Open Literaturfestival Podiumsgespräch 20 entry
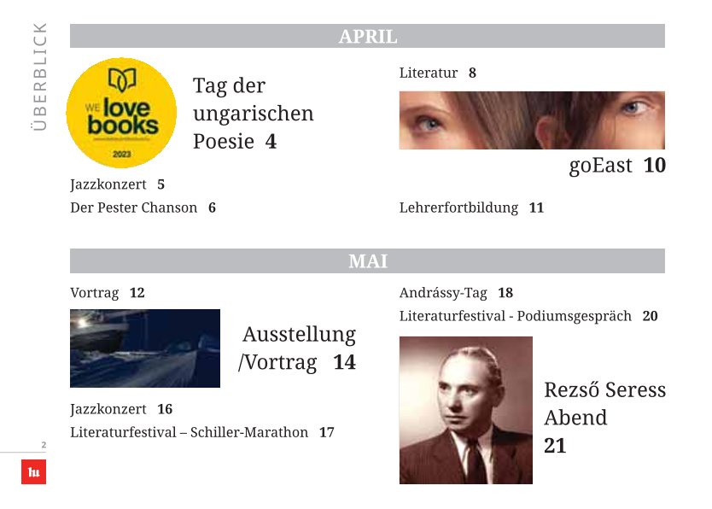712x509 pixels. (x=528, y=316)
